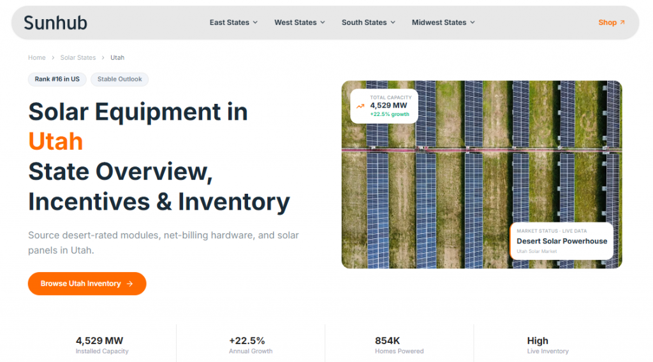The image size is (653, 362).
Task: Go to Home breadcrumb
Action: 36,57
